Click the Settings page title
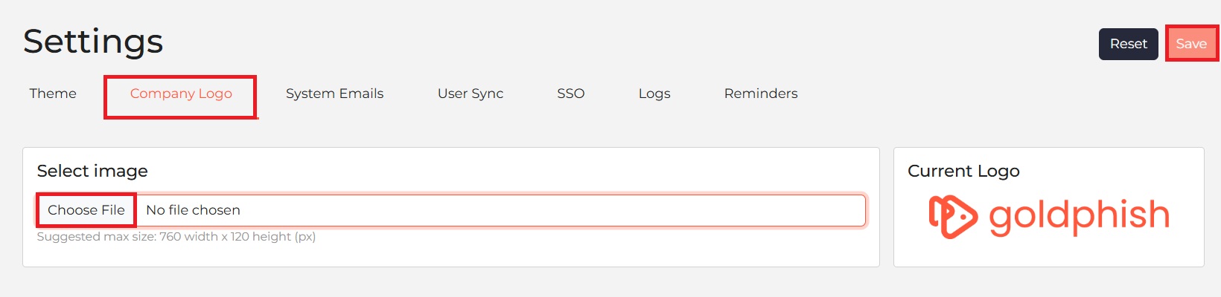 93,42
